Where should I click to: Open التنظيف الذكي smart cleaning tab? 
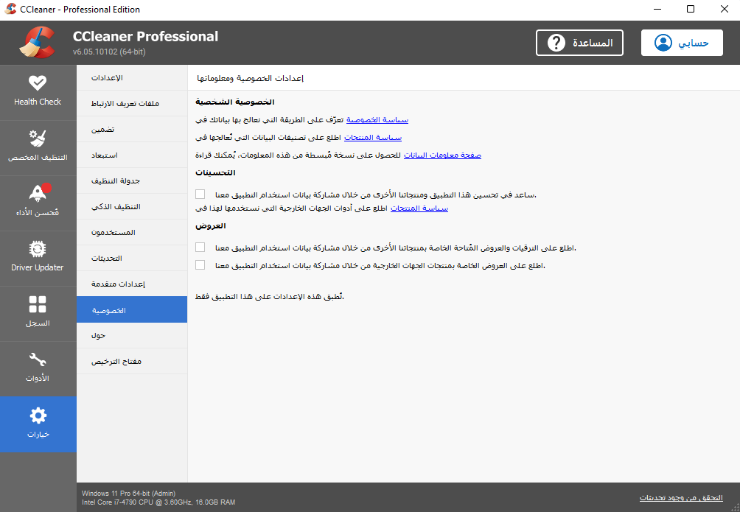point(132,207)
